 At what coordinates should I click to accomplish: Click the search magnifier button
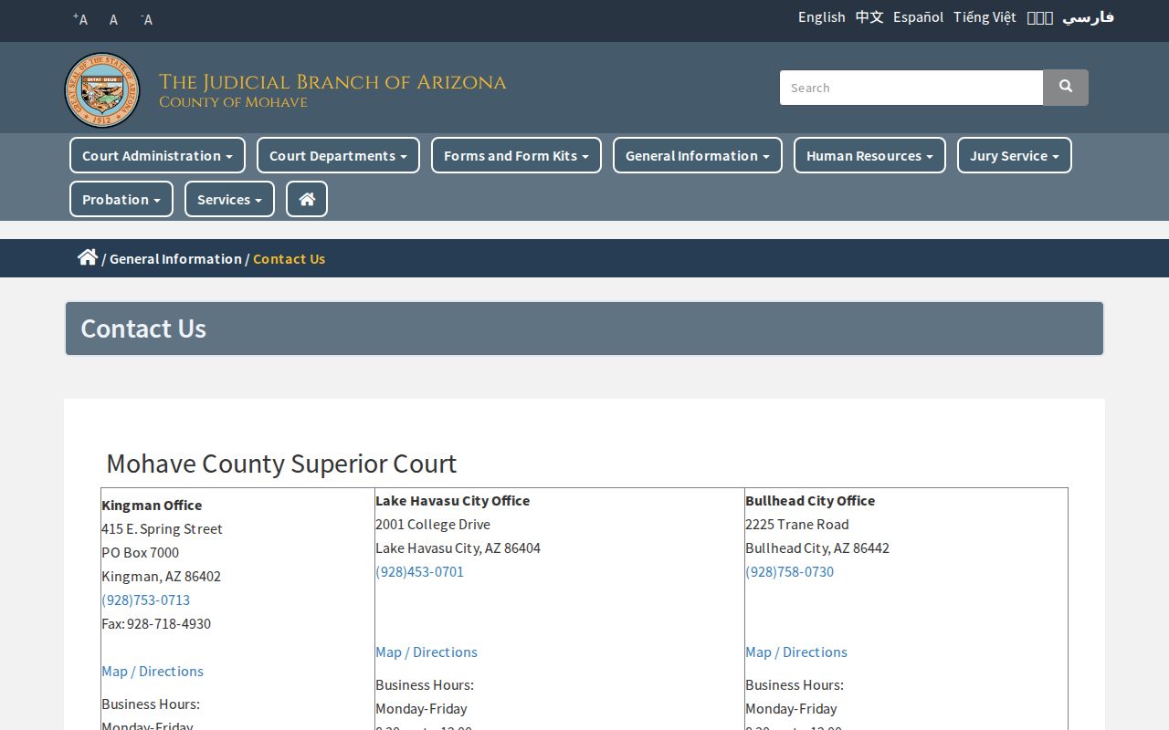(x=1066, y=88)
